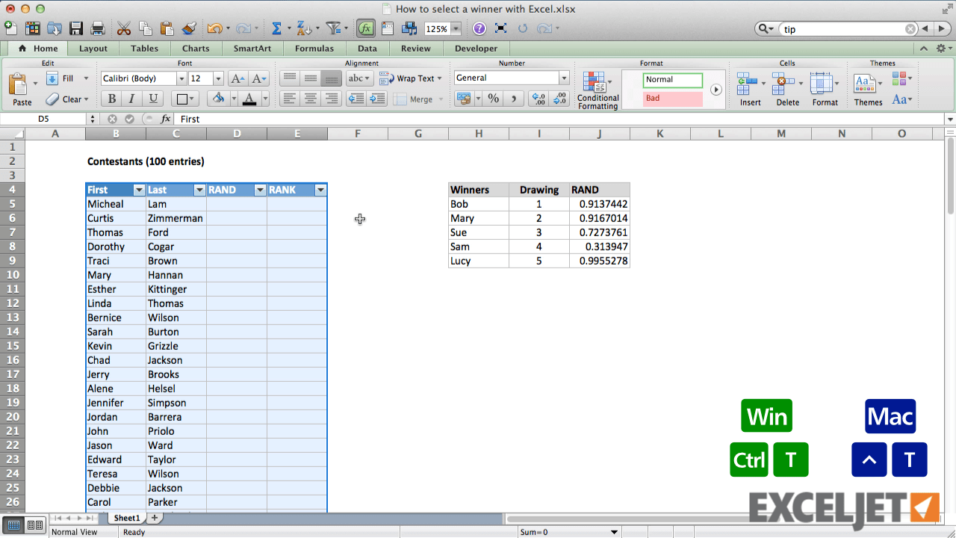Enable Wrap Text alignment
Screen dimensions: 956x538
(409, 78)
